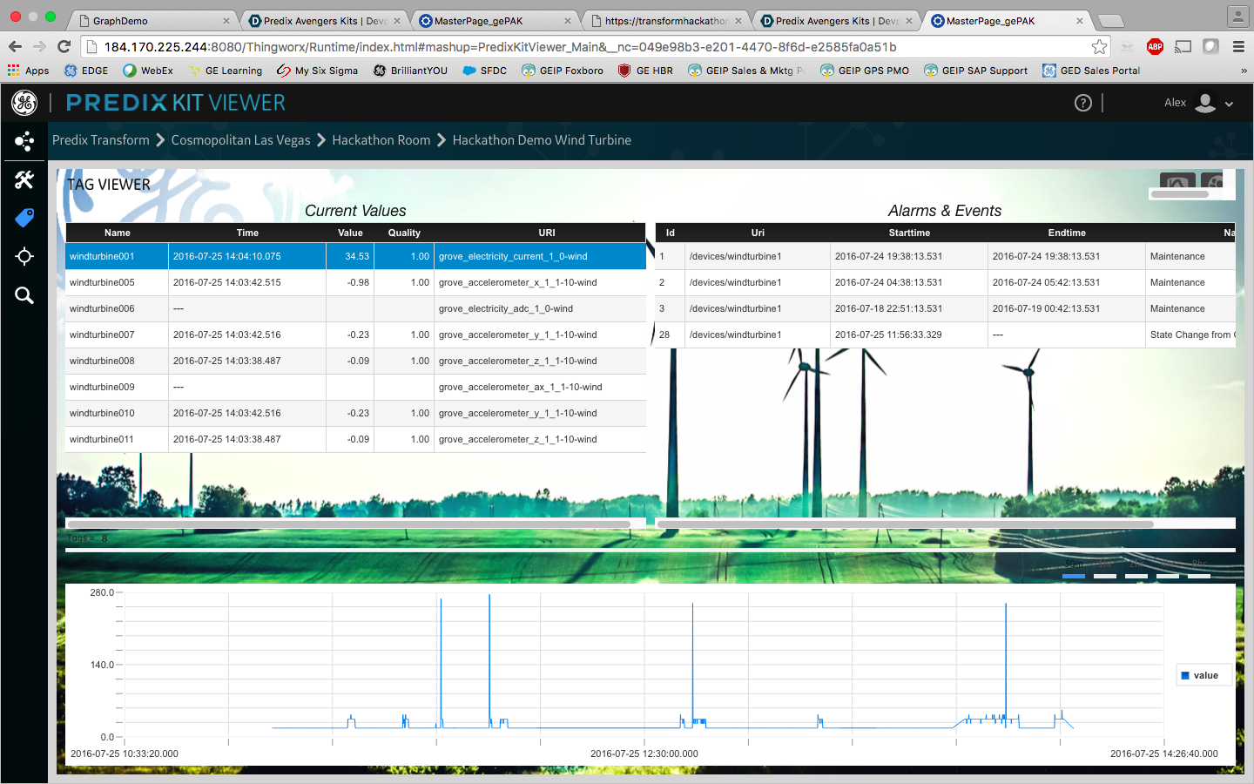Go to Predix Transform breadcrumb
Image resolution: width=1254 pixels, height=784 pixels.
tap(101, 140)
